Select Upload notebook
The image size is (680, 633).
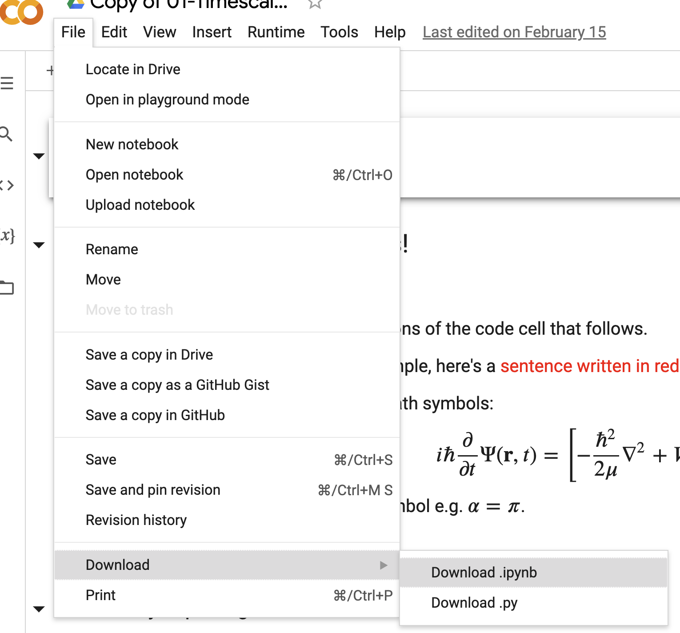(x=227, y=205)
